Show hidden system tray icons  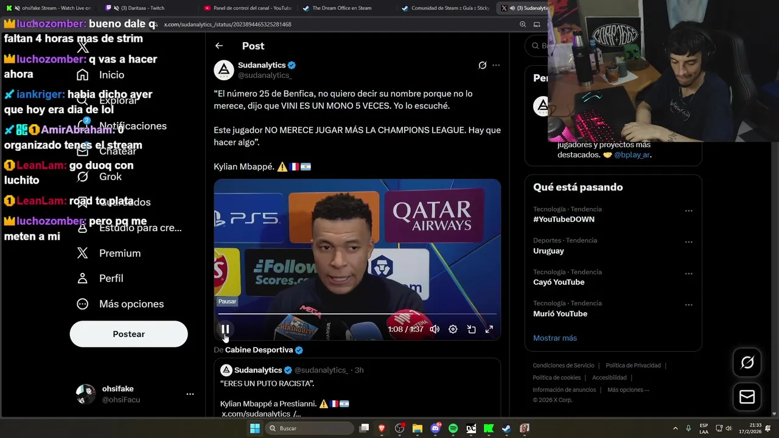tap(675, 428)
